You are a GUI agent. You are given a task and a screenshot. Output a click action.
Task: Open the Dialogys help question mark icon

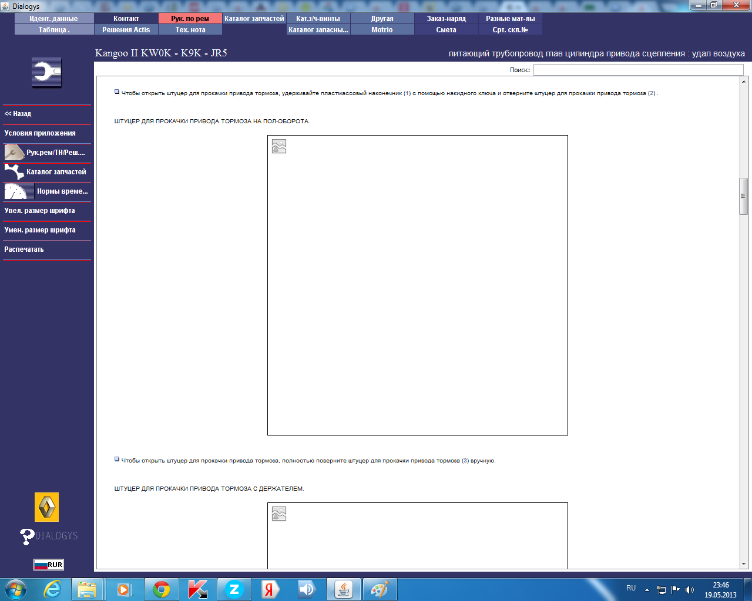pos(28,536)
